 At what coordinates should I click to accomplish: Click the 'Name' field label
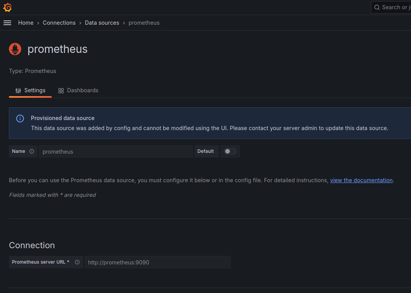click(19, 151)
